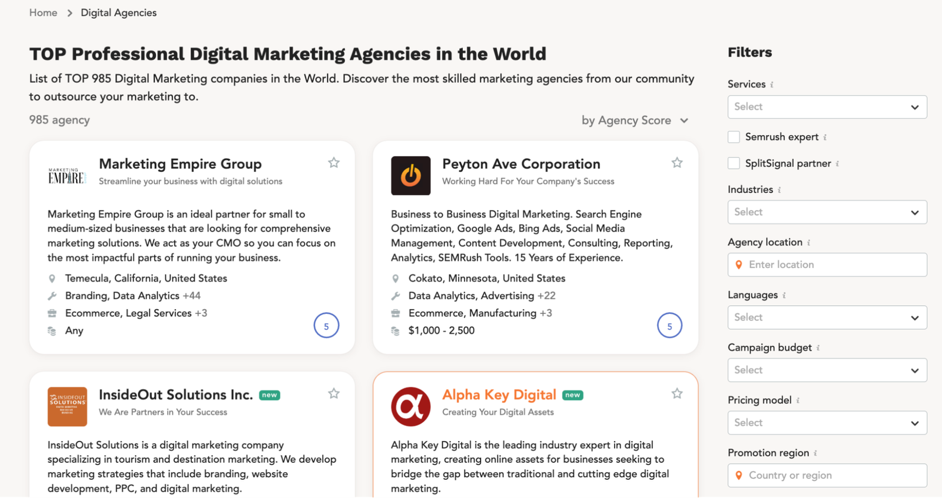942x498 pixels.
Task: Favorite Marketing Empire Group with star icon
Action: point(334,163)
